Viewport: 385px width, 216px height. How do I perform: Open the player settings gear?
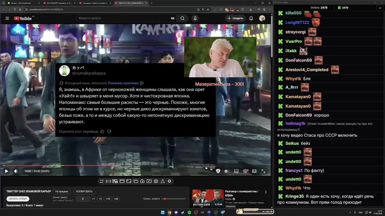pyautogui.click(x=245, y=171)
